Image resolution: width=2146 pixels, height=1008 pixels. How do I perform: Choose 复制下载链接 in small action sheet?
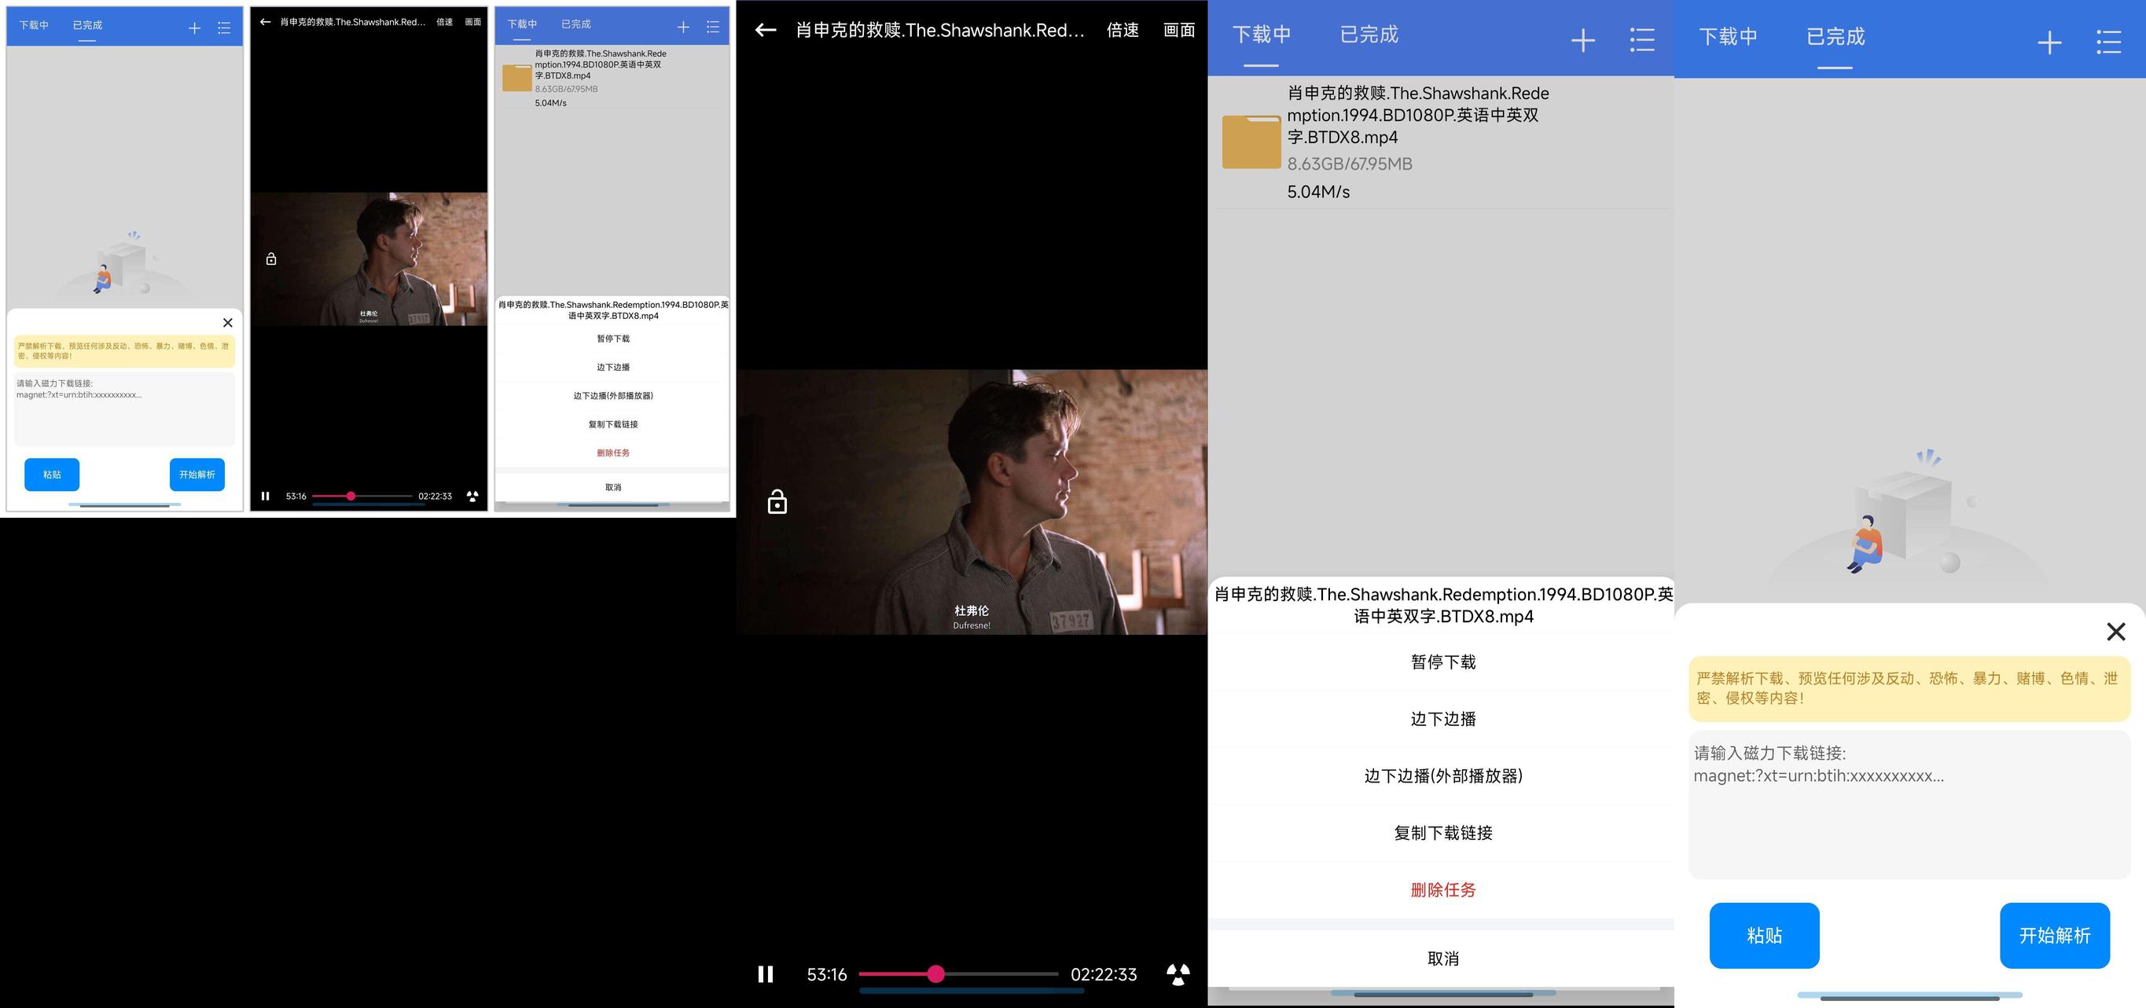click(613, 424)
